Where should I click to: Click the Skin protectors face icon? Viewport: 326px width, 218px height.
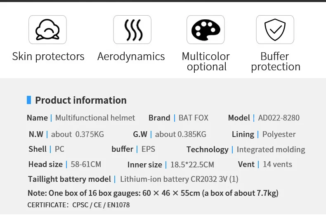47,30
